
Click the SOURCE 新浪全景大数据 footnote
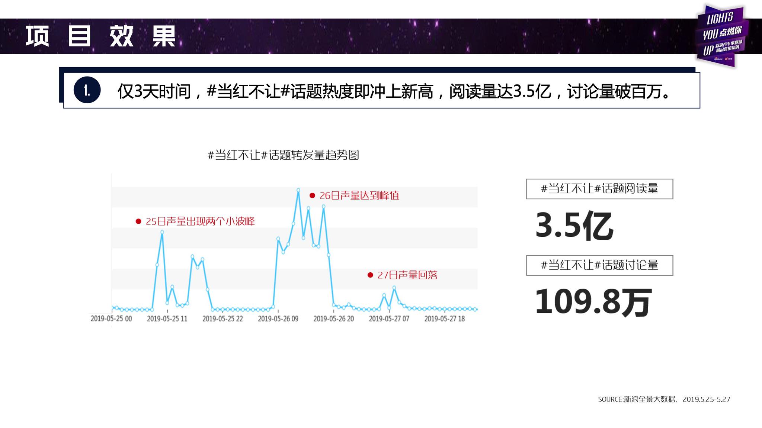pos(664,399)
